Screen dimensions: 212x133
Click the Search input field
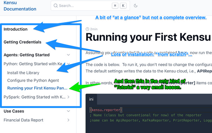(90, 6)
